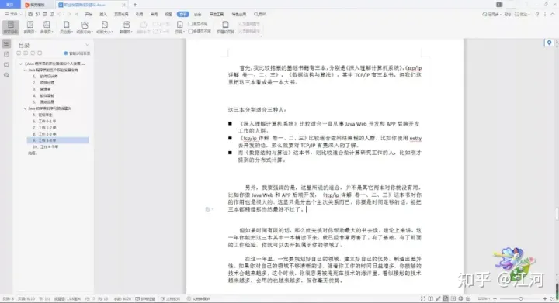The width and height of the screenshot is (559, 303).
Task: Click the 首页 home tab at top left
Action: tap(10, 5)
